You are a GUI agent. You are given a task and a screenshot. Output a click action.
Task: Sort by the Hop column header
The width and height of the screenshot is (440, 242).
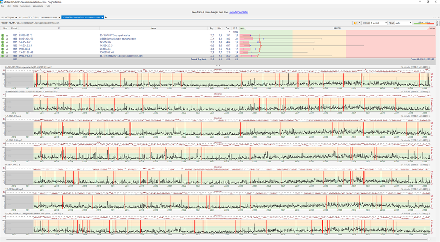[x=5, y=28]
